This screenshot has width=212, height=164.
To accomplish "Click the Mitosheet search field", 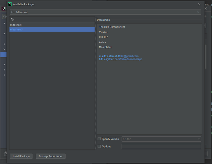I will (x=105, y=12).
